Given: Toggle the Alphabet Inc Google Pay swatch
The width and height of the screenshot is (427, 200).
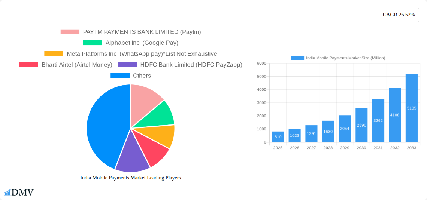Looking at the screenshot, I should click(x=93, y=43).
